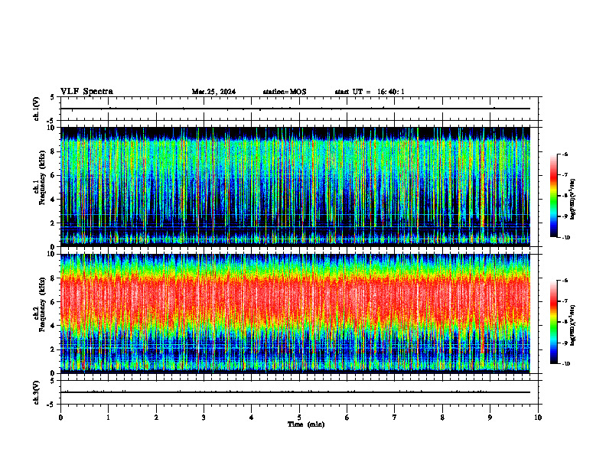606x468 pixels.
Task: Click time axis tick label "3"
Action: 204,418
